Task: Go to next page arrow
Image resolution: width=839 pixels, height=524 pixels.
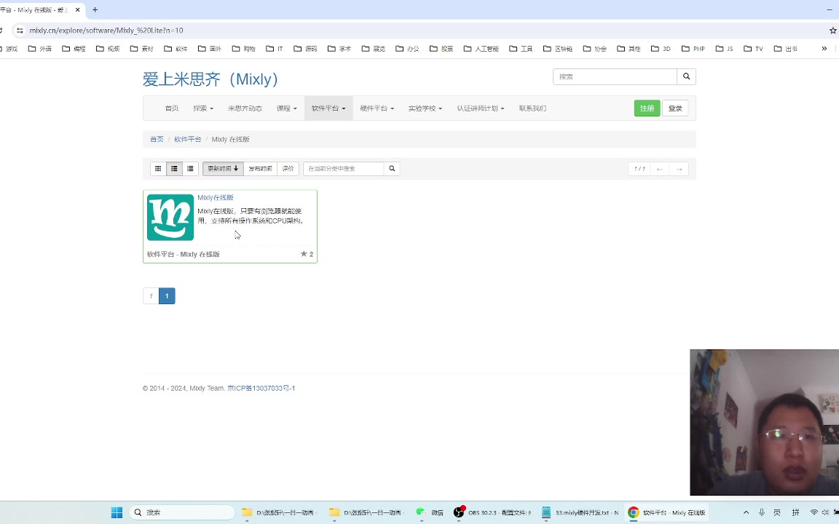Action: tap(679, 169)
